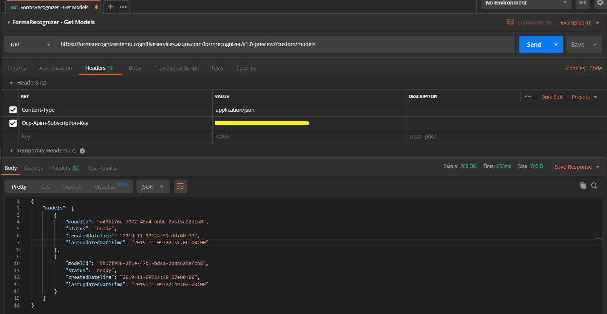Click Comments (0) link
Screen dimensions: 607x314
[534, 23]
